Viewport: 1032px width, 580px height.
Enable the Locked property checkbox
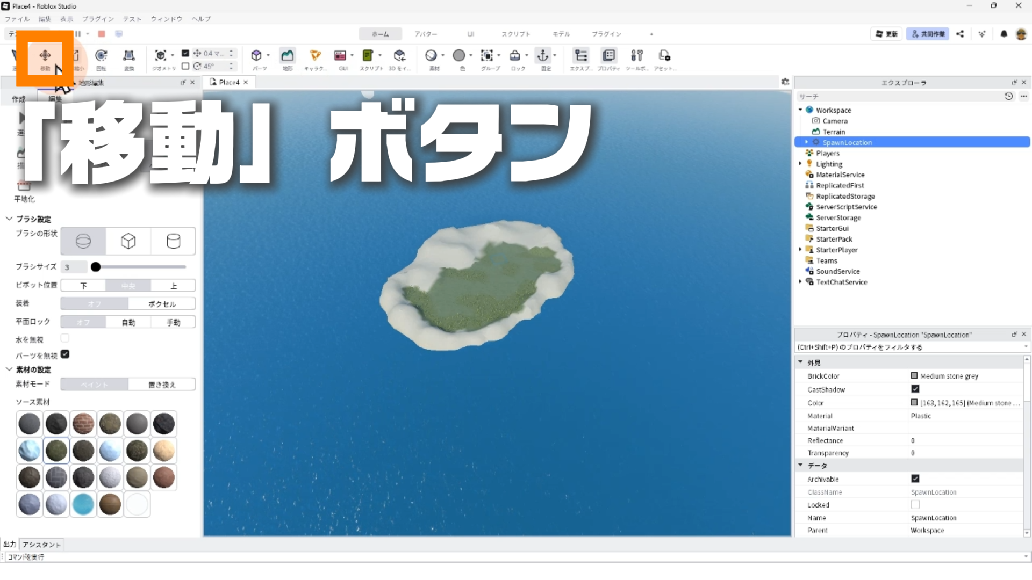tap(915, 505)
